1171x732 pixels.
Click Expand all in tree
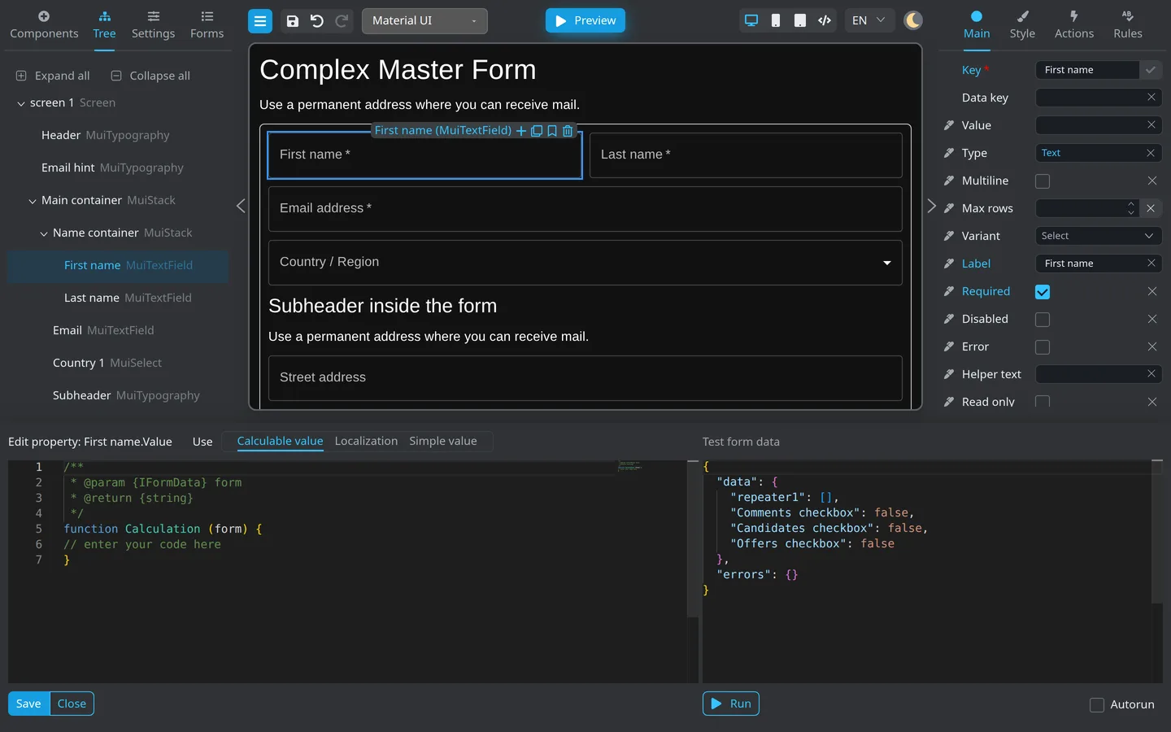53,76
